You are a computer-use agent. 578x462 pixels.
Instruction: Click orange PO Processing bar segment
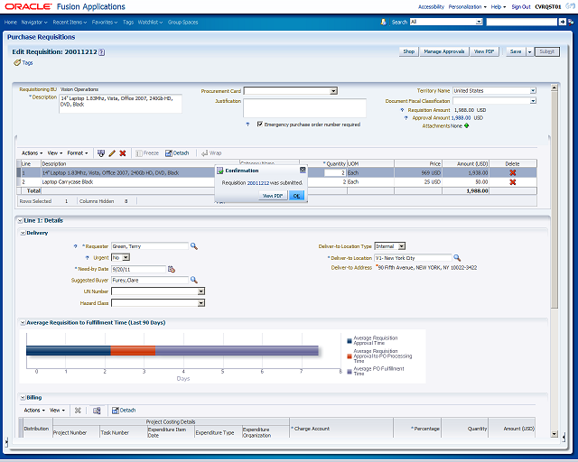pyautogui.click(x=133, y=350)
